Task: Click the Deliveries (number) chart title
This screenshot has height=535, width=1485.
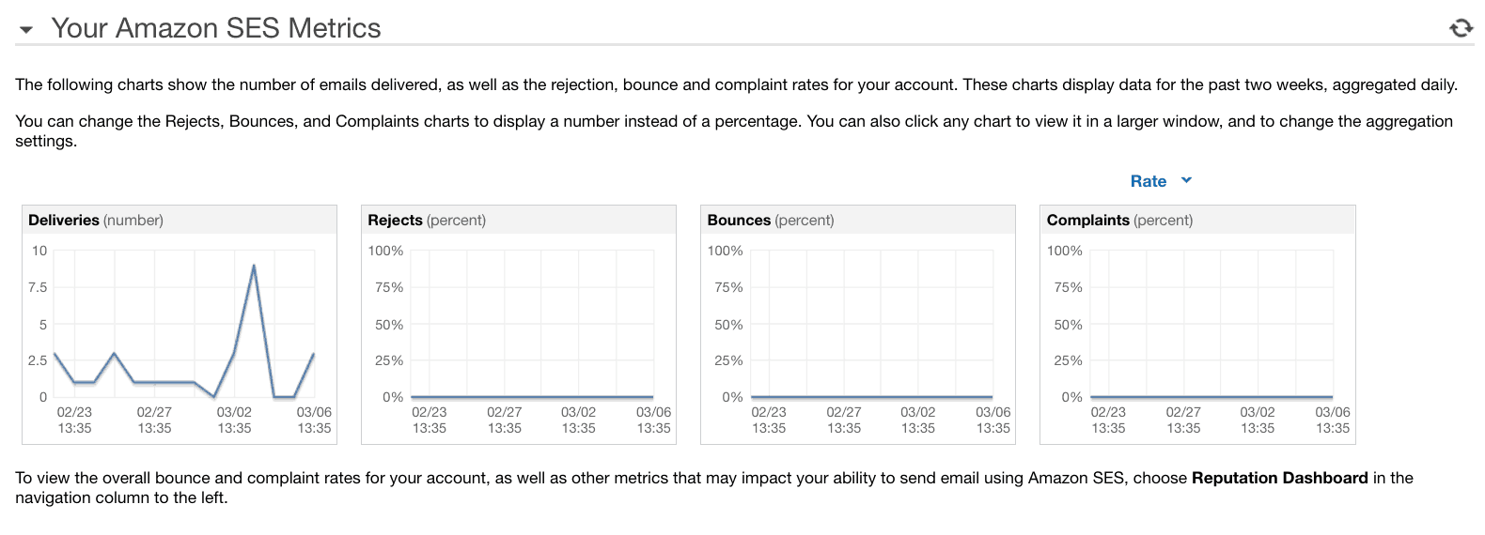Action: [x=96, y=220]
